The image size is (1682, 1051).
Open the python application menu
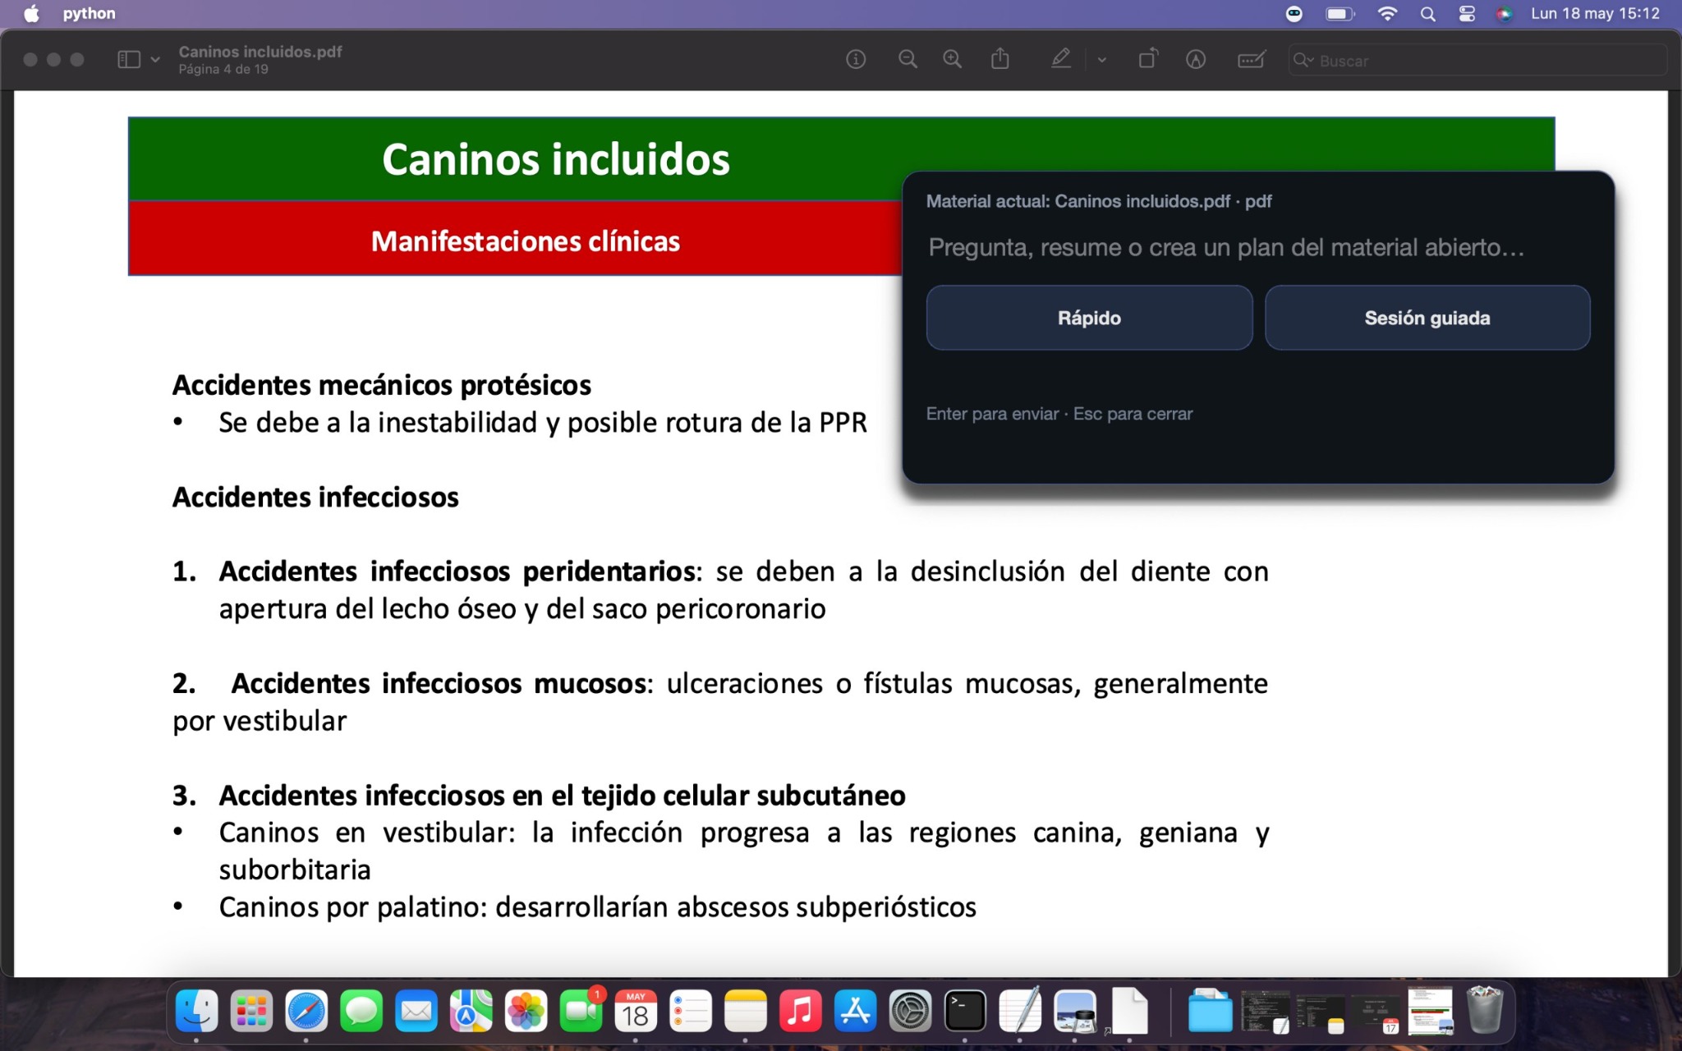point(89,13)
